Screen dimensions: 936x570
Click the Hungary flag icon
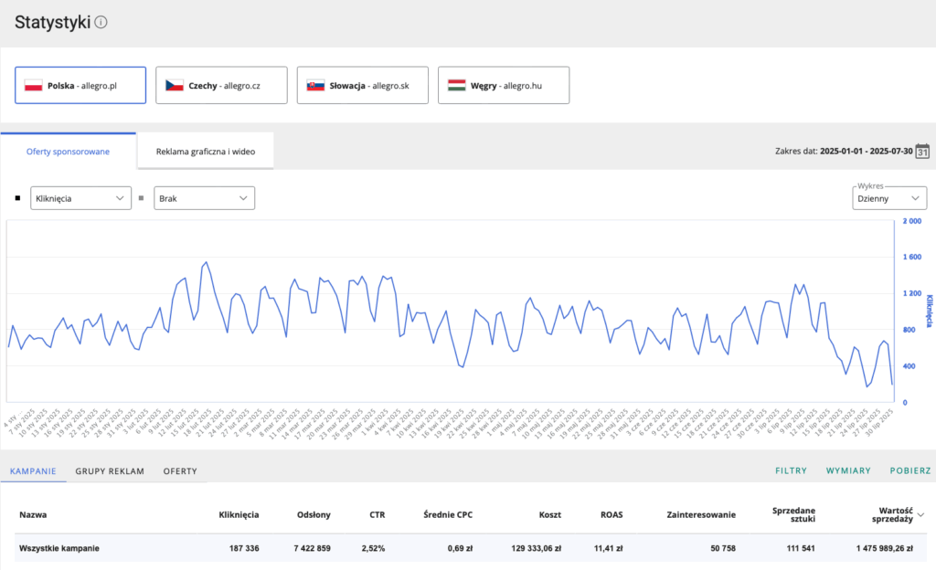tap(457, 85)
